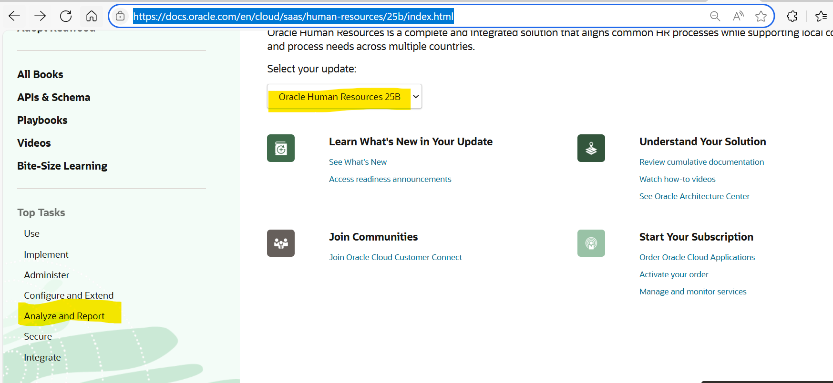Go forward to the next page
Image resolution: width=833 pixels, height=383 pixels.
coord(40,16)
